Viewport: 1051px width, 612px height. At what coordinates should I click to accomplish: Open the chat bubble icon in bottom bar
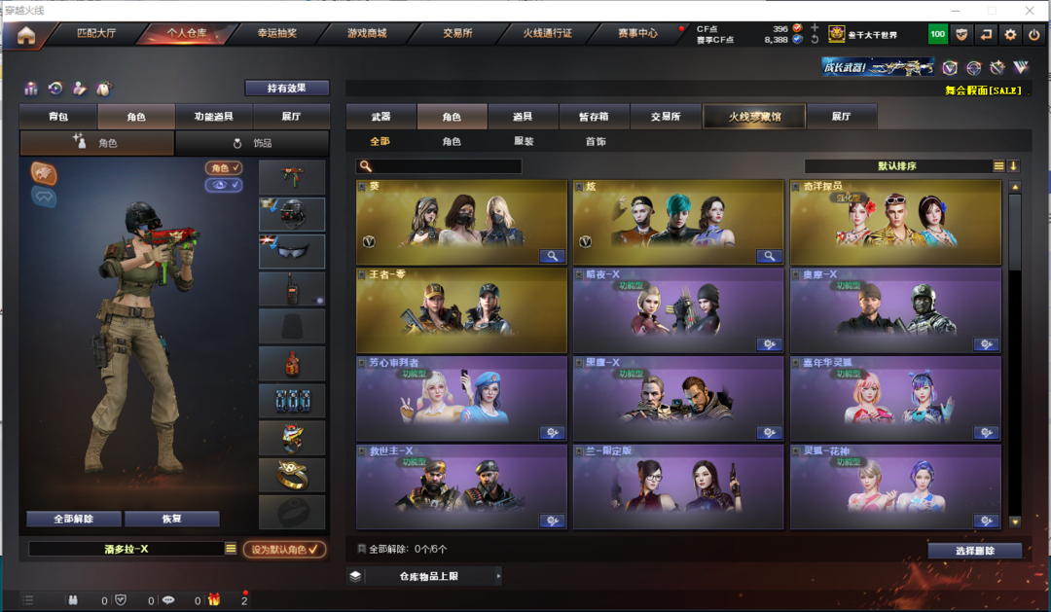click(168, 600)
